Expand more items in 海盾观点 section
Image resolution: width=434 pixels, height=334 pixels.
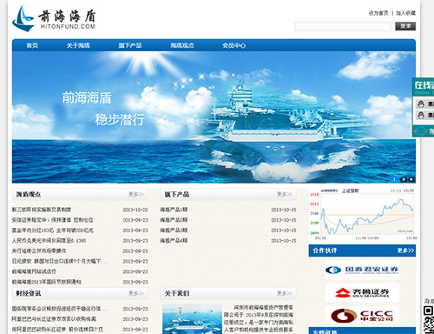pos(136,194)
